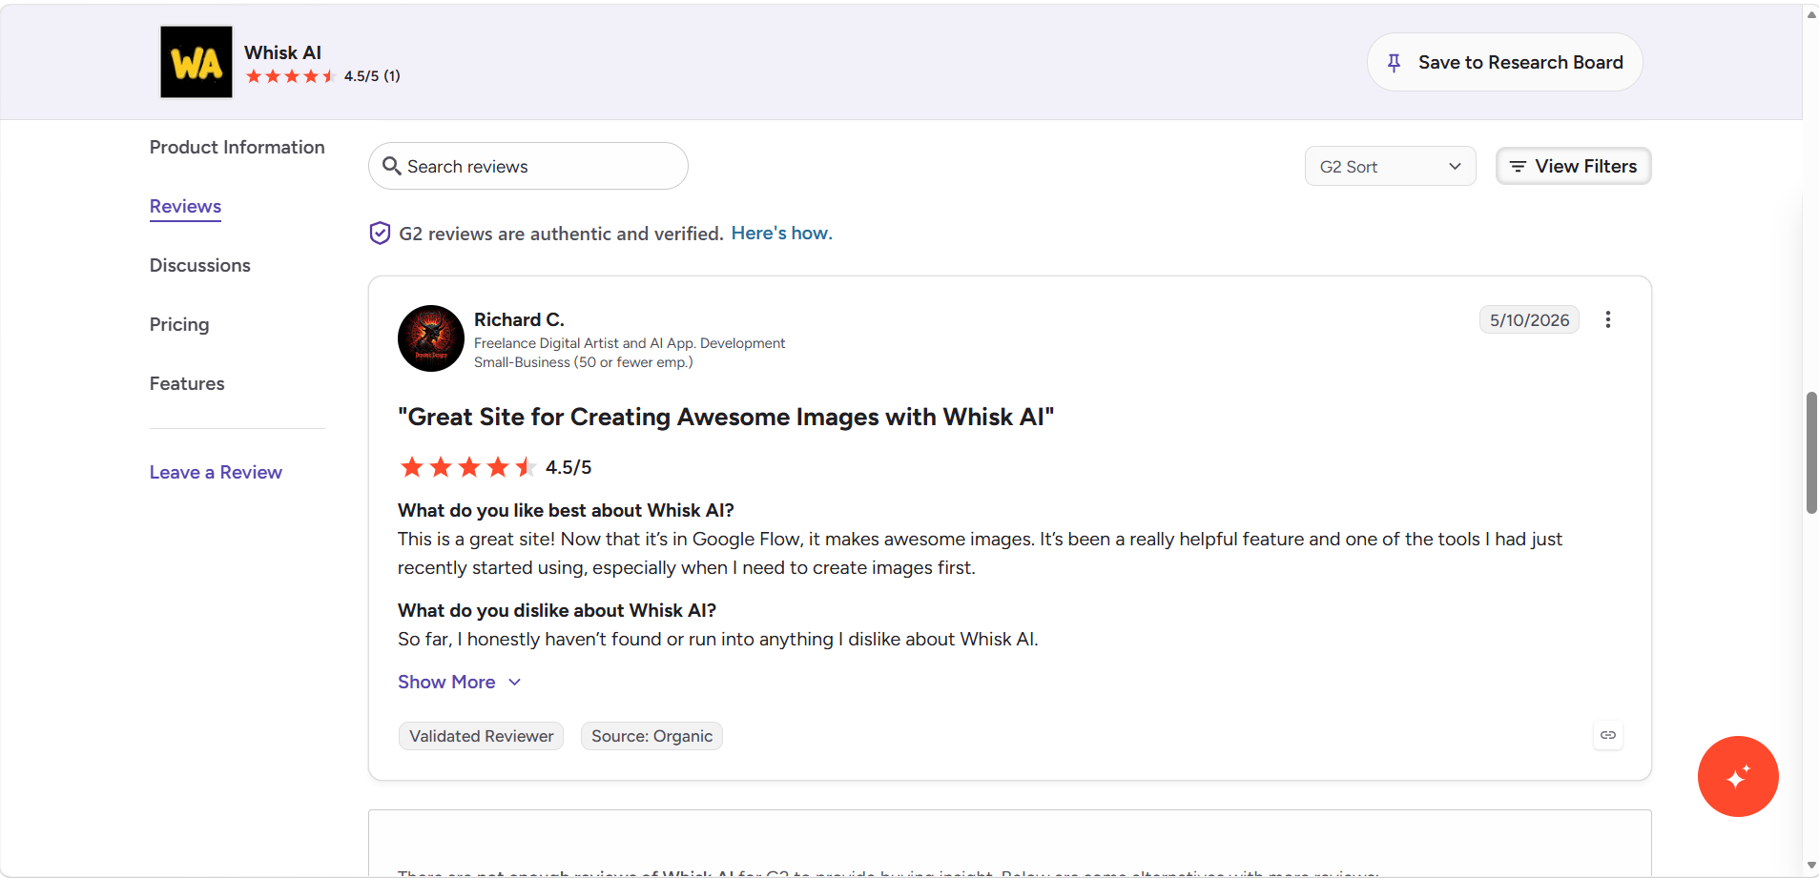
Task: Click the Search reviews field
Action: tap(528, 166)
